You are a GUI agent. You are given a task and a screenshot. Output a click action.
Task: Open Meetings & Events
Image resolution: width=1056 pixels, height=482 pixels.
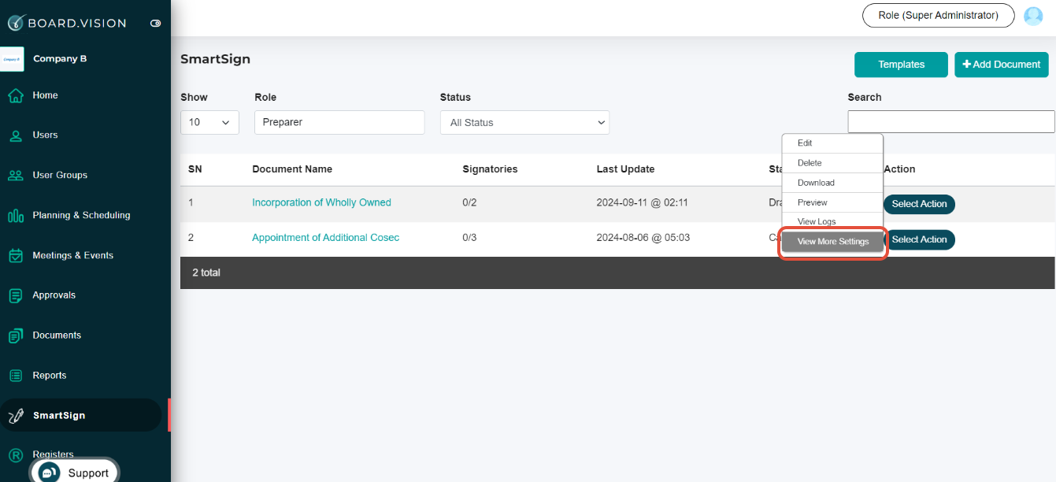tap(72, 255)
